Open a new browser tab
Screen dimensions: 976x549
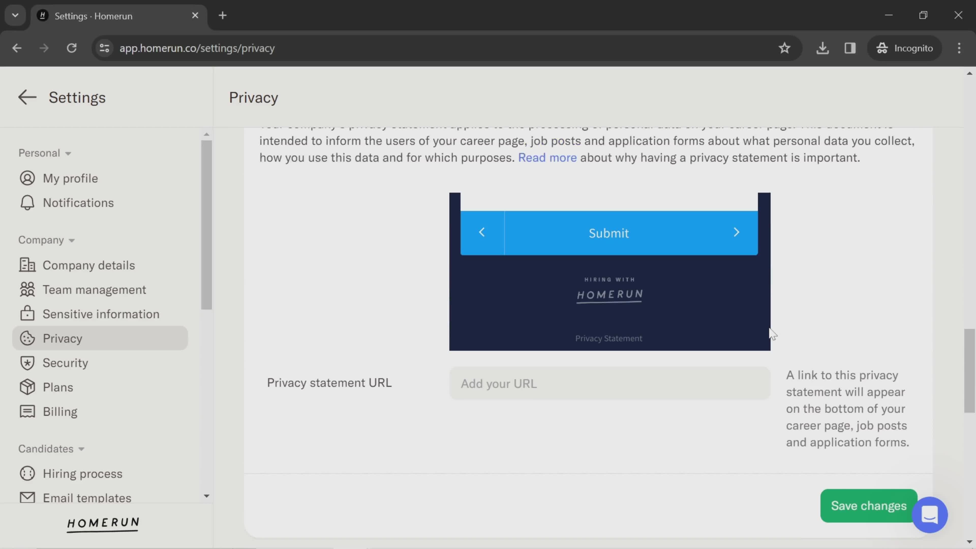click(222, 16)
